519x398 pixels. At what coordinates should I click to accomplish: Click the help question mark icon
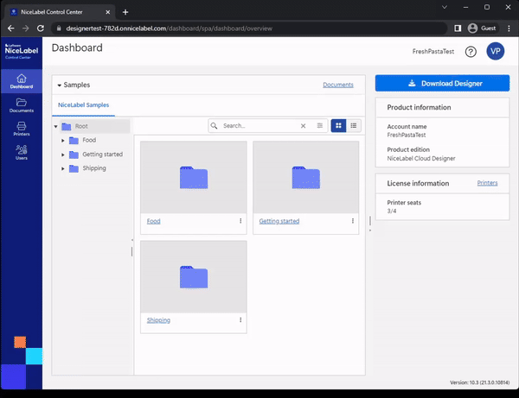471,52
